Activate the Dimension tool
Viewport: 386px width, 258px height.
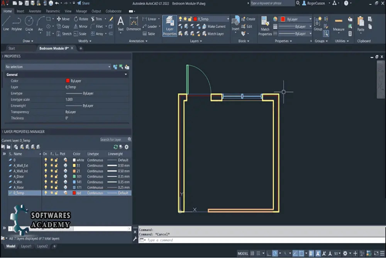tap(134, 24)
